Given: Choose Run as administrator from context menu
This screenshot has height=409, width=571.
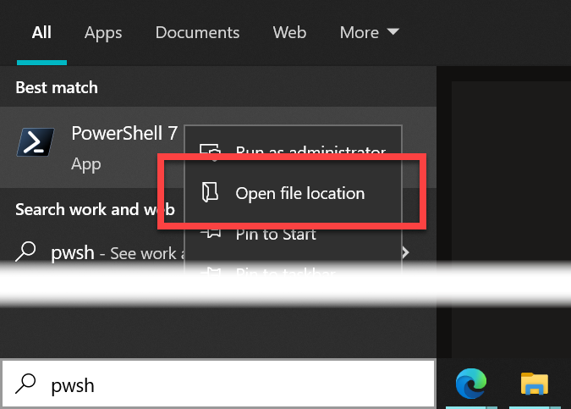Looking at the screenshot, I should (x=294, y=150).
